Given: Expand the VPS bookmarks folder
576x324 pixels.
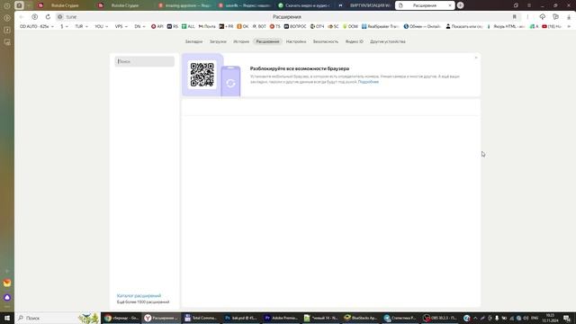Looking at the screenshot, I should (121, 26).
